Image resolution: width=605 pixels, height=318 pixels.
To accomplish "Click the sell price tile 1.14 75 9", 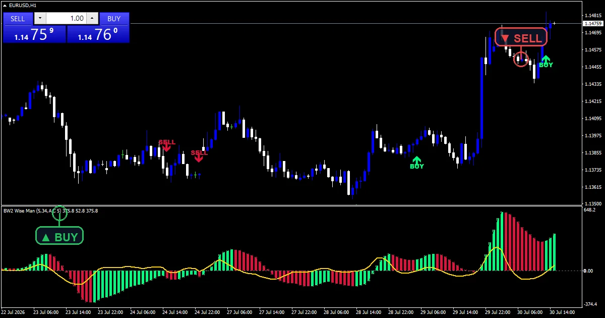I will (34, 34).
